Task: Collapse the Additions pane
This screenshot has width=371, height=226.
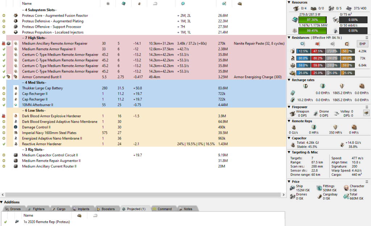Action: (2, 202)
